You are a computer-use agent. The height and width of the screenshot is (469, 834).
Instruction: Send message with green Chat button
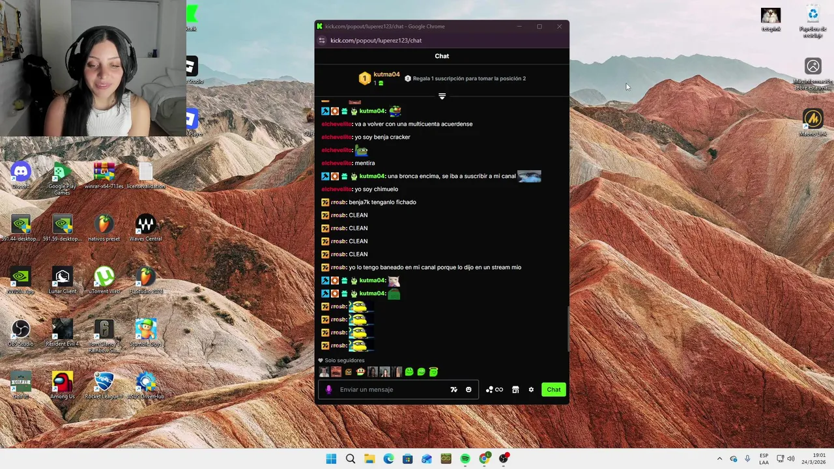(553, 390)
